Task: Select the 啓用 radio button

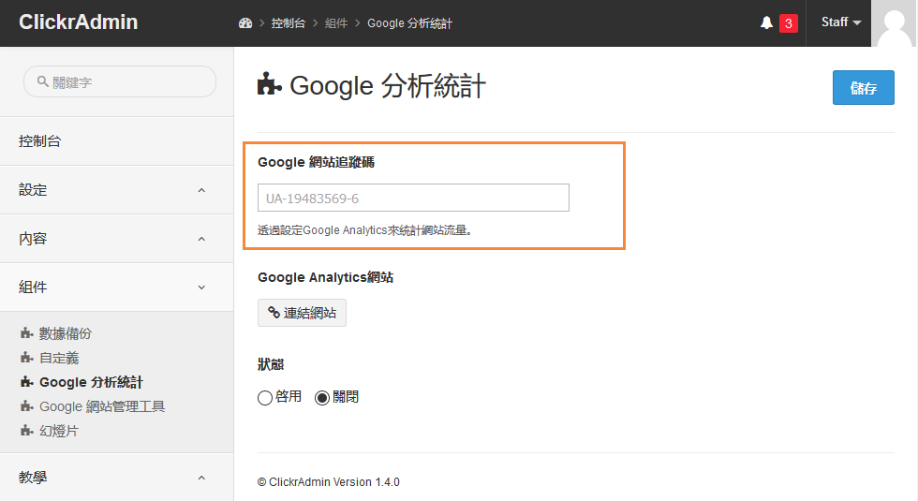Action: click(264, 398)
